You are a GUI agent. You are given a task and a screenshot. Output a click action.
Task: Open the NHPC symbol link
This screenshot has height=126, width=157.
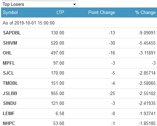coord(9,123)
